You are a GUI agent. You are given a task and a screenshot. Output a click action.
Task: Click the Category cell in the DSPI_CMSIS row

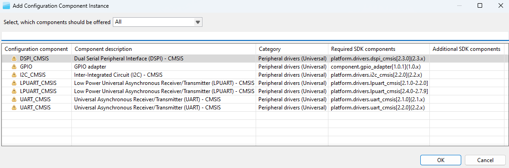[x=292, y=59]
